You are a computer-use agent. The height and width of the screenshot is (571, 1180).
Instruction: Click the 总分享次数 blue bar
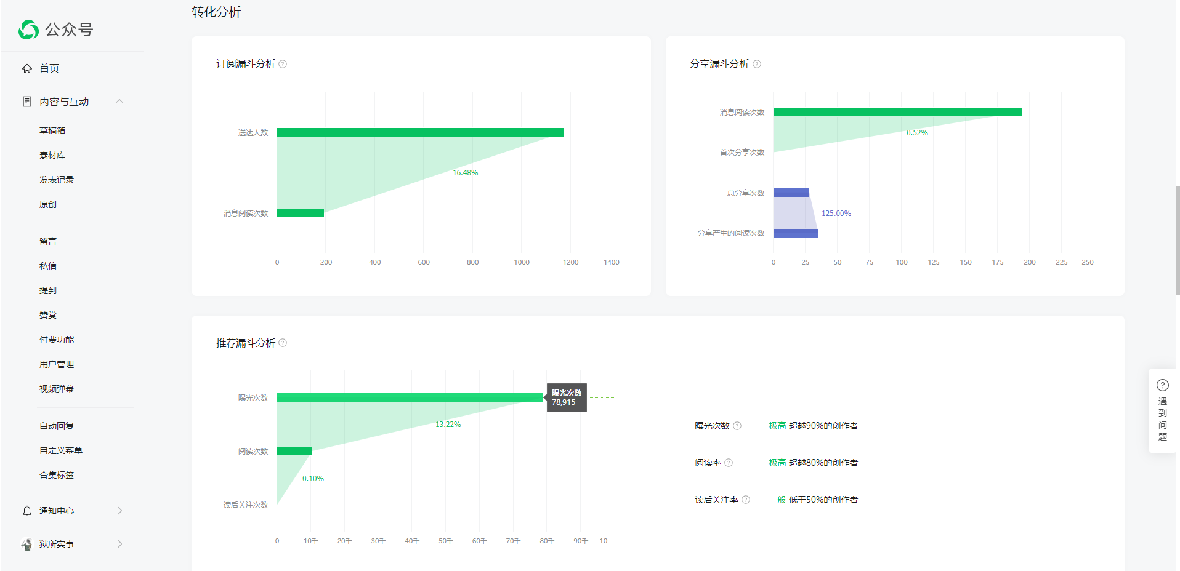(791, 193)
